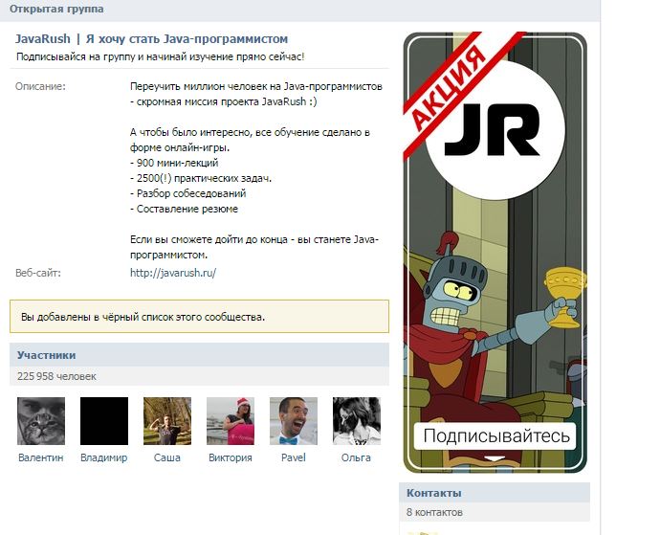Click the Открытая группа header label
The height and width of the screenshot is (535, 660).
[56, 9]
